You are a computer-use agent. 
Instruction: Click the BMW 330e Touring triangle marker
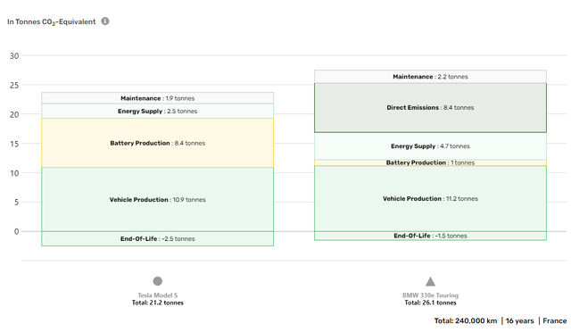click(430, 281)
